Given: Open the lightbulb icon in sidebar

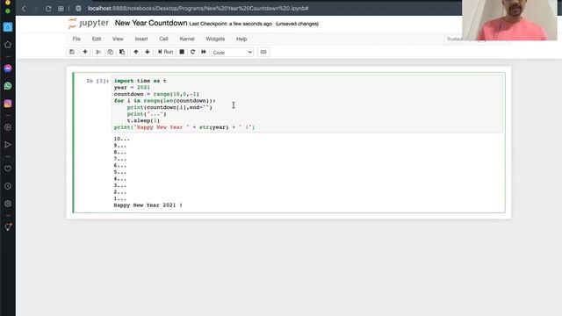Looking at the screenshot, I should pyautogui.click(x=8, y=227).
